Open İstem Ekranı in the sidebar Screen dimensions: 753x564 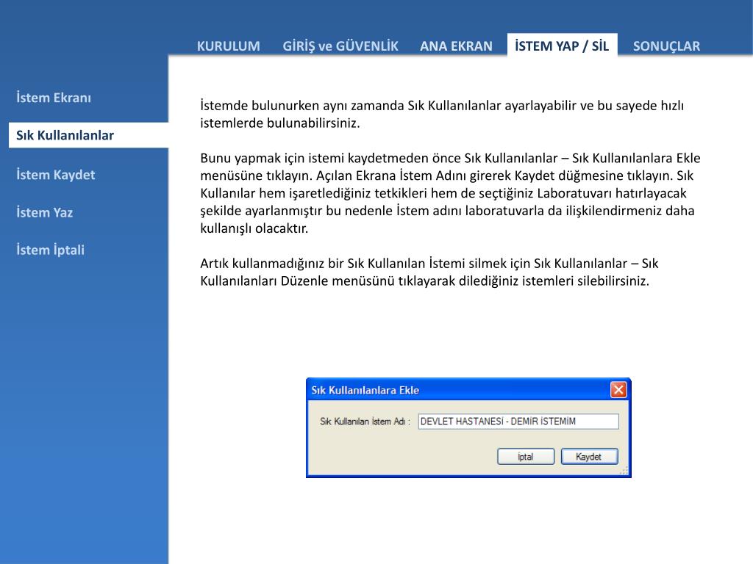point(53,98)
